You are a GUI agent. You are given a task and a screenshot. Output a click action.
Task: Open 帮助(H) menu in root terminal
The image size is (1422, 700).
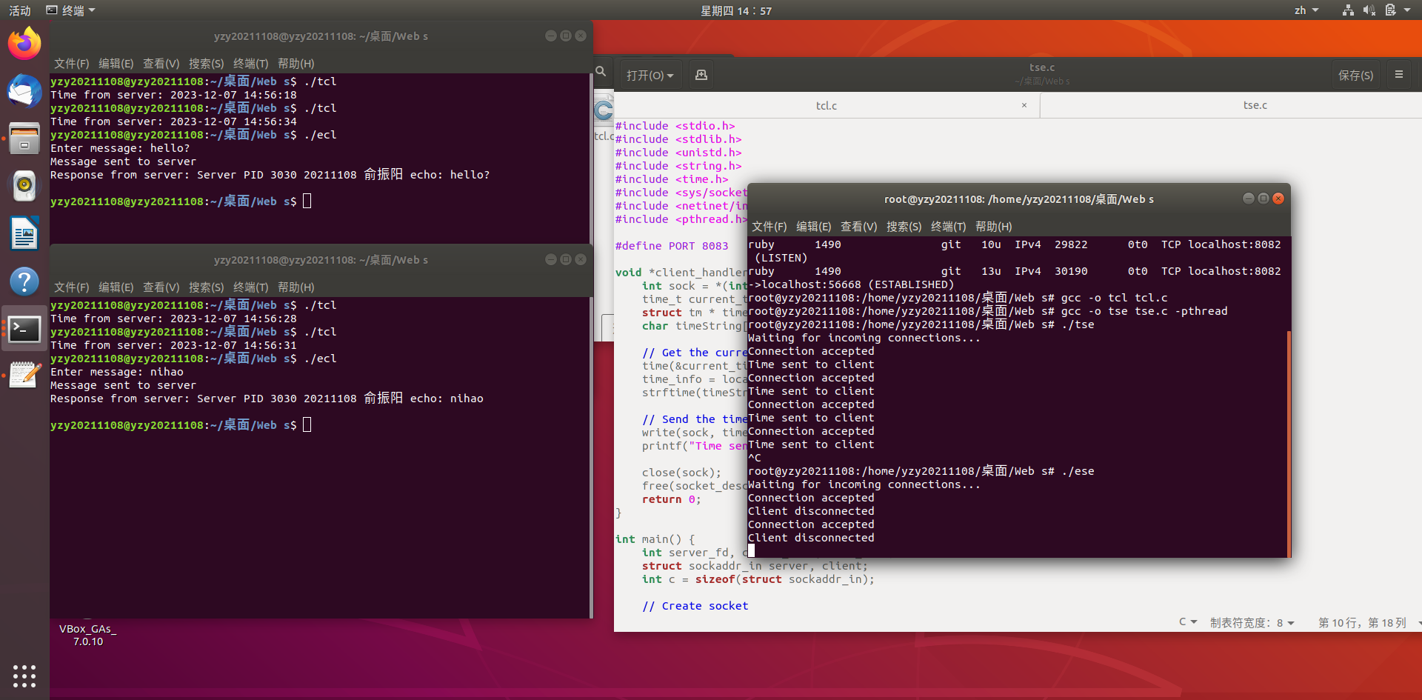coord(994,227)
